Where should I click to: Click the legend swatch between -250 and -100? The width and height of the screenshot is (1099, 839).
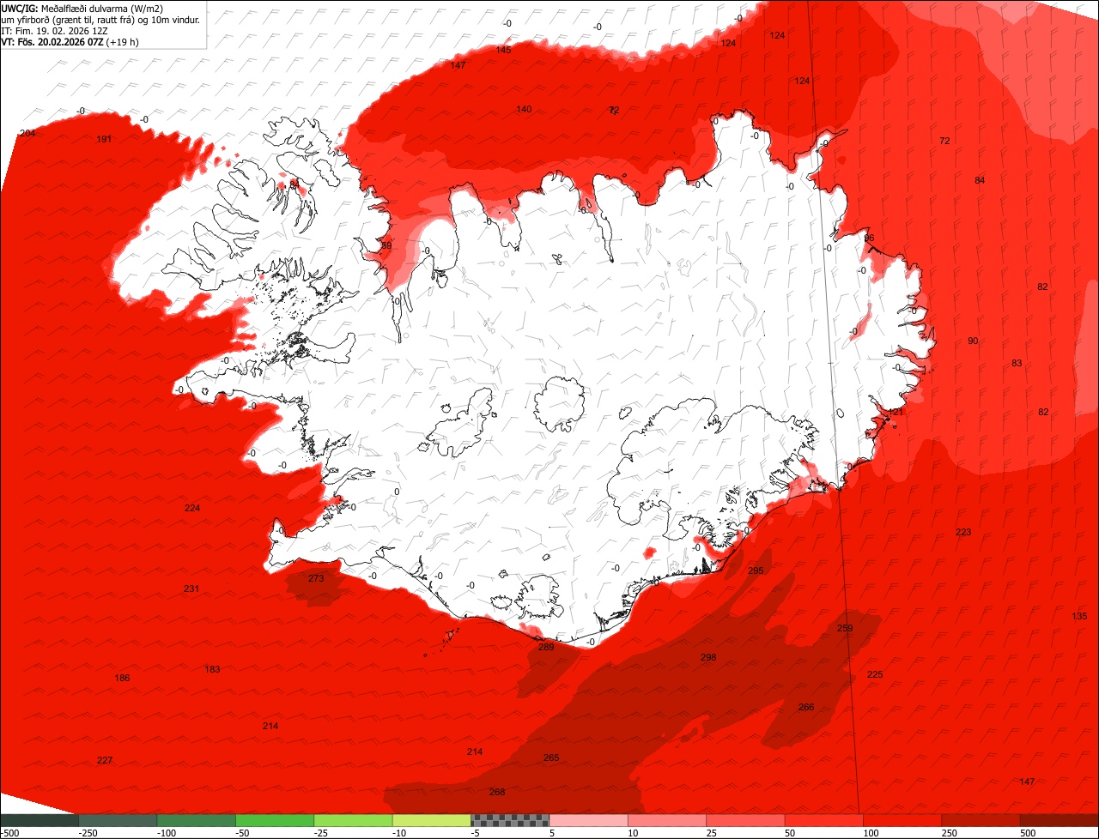click(118, 820)
